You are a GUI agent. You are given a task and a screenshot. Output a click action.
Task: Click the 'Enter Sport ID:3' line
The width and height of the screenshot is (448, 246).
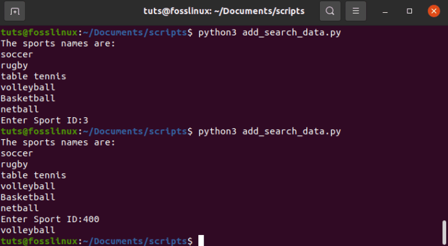44,120
